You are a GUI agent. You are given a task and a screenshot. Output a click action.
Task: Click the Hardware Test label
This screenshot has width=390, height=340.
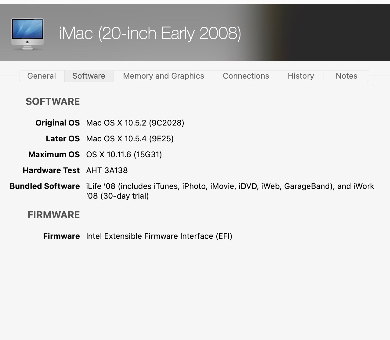pos(51,170)
